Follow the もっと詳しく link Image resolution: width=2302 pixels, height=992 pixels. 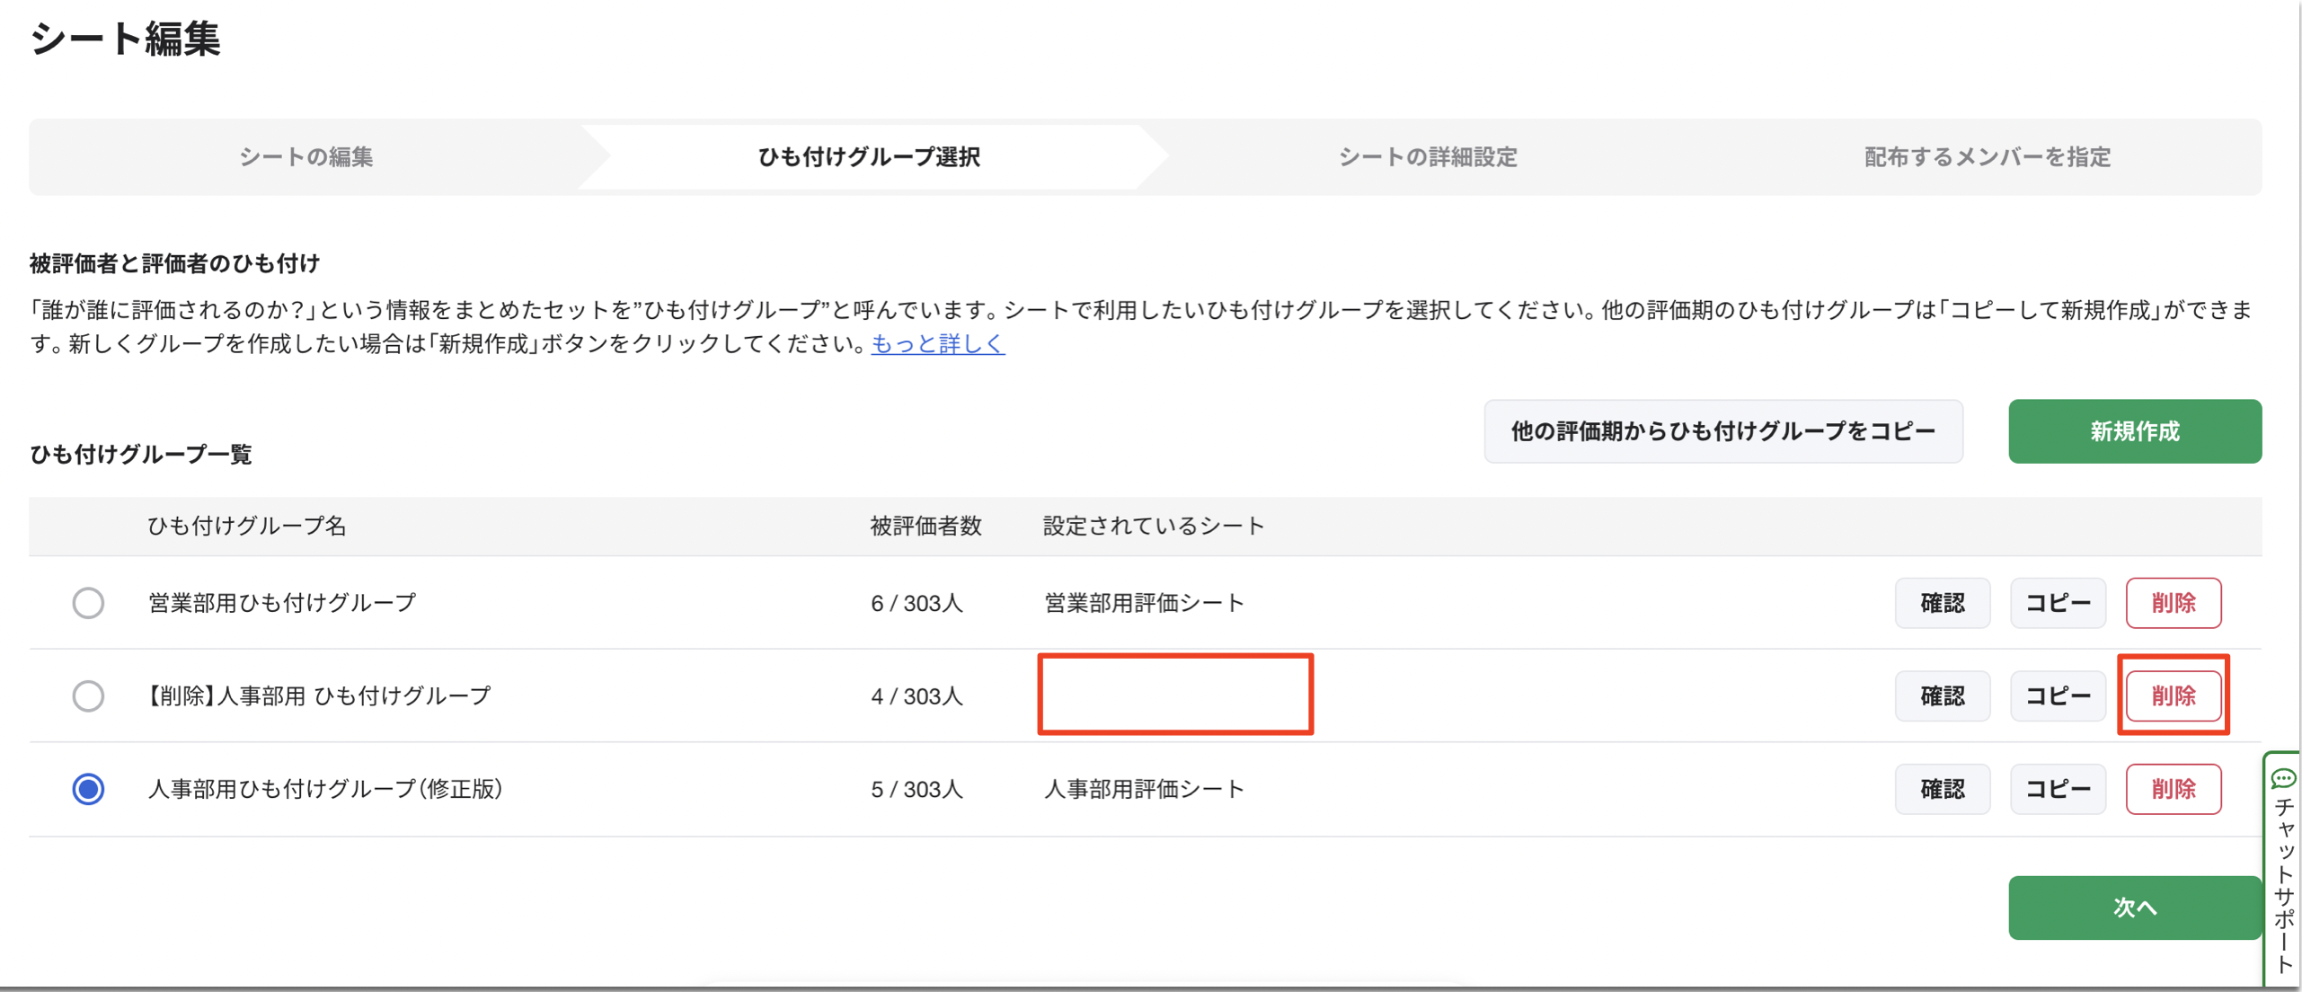pyautogui.click(x=937, y=344)
